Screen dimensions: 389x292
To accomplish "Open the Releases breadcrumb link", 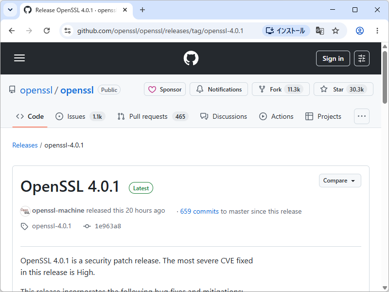I will tap(25, 145).
